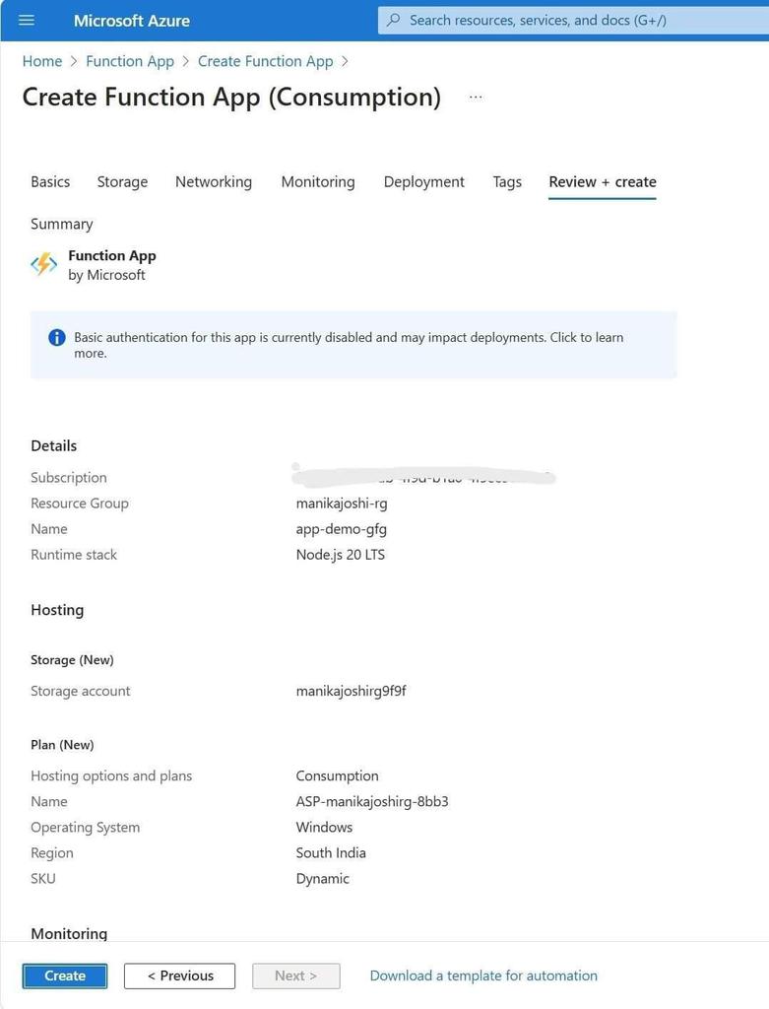Switch to the Networking tab
Viewport: 769px width, 1009px height.
click(214, 182)
